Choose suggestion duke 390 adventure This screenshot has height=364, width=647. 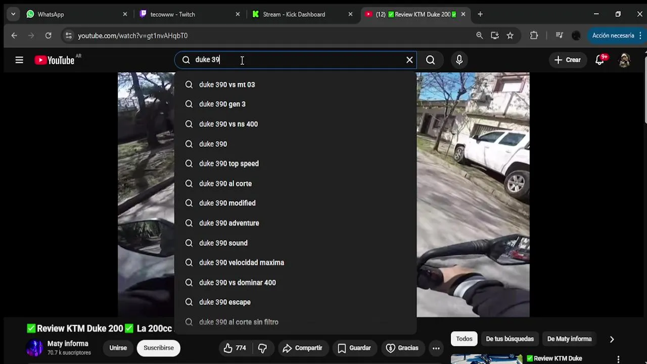pos(295,223)
